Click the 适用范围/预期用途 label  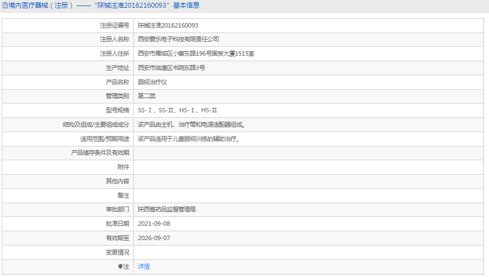pos(105,139)
